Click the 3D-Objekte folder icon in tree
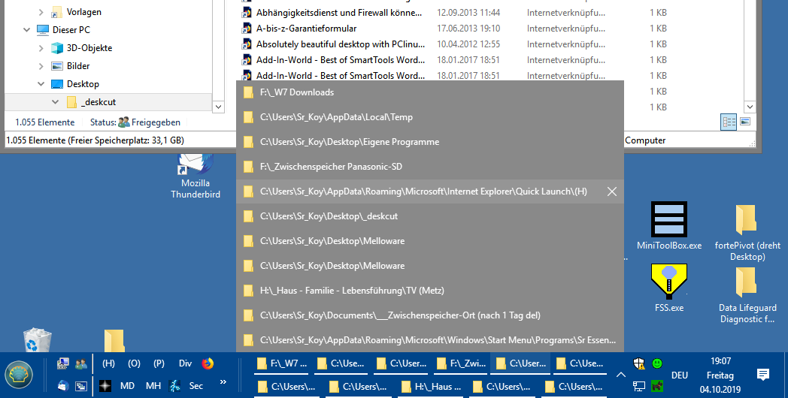The width and height of the screenshot is (788, 398). [57, 48]
